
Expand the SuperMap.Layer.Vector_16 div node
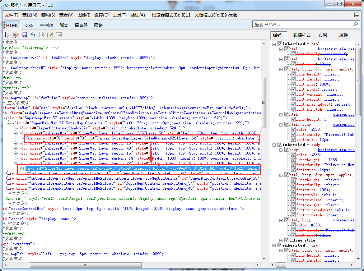click(15, 153)
